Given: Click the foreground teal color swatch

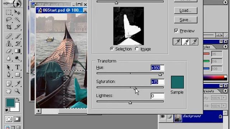Looking at the screenshot, I should pyautogui.click(x=10, y=102).
